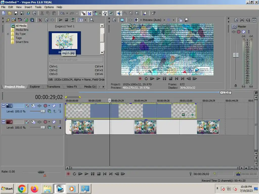This screenshot has width=259, height=194.
Task: Make Compositing Child on track 2
Action: pyautogui.click(x=60, y=128)
